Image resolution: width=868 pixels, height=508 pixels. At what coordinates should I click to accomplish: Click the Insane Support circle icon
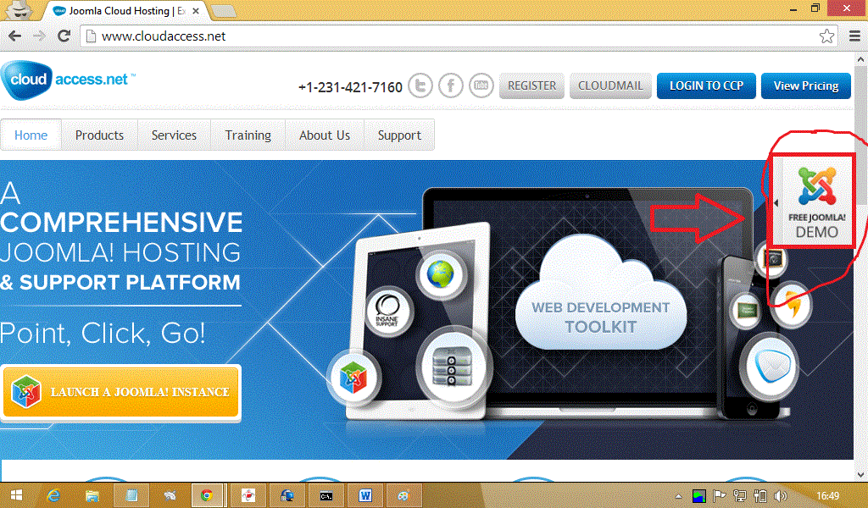(388, 312)
